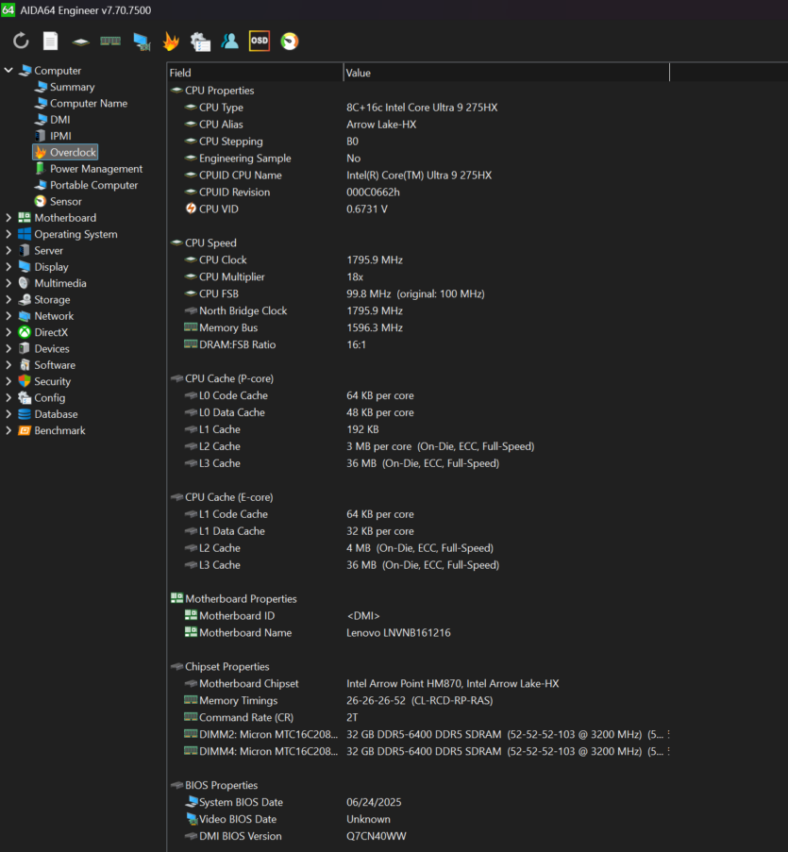The height and width of the screenshot is (852, 788).
Task: Select the Benchmark category label
Action: (59, 430)
